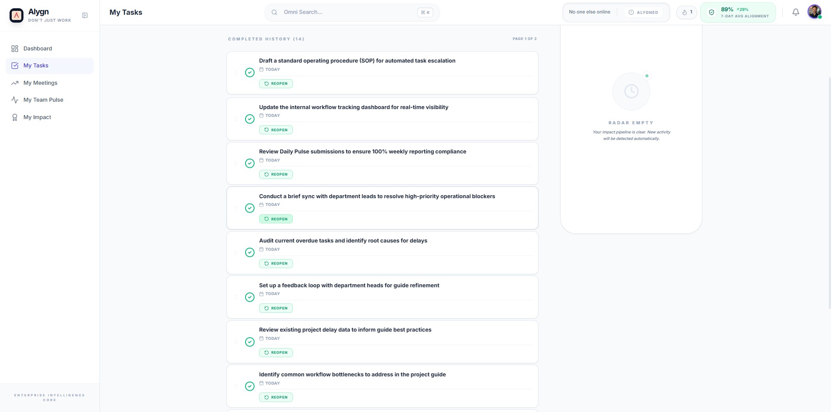Click the ALYGNED status pill

point(643,12)
